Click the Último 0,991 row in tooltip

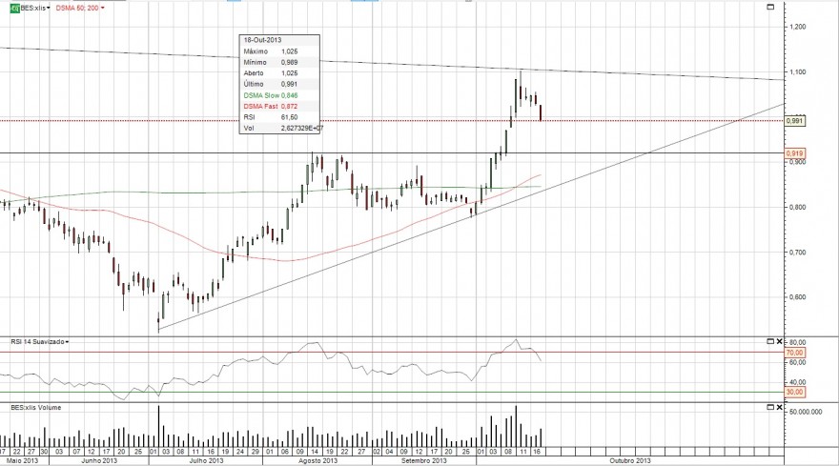[x=279, y=84]
